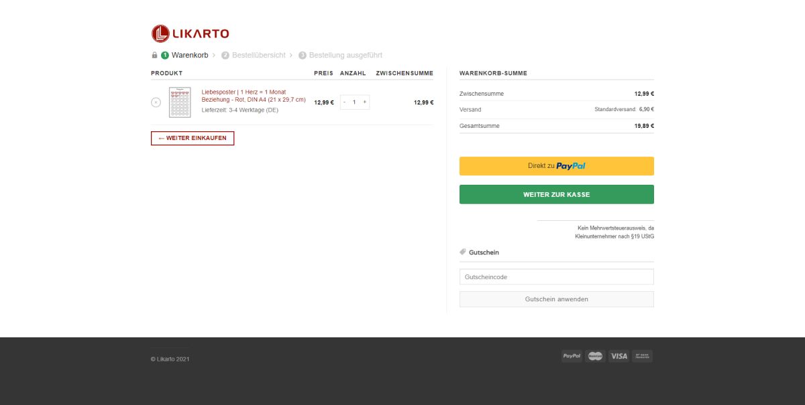Click the Standardversand 6,90 € shipping text

tap(624, 110)
